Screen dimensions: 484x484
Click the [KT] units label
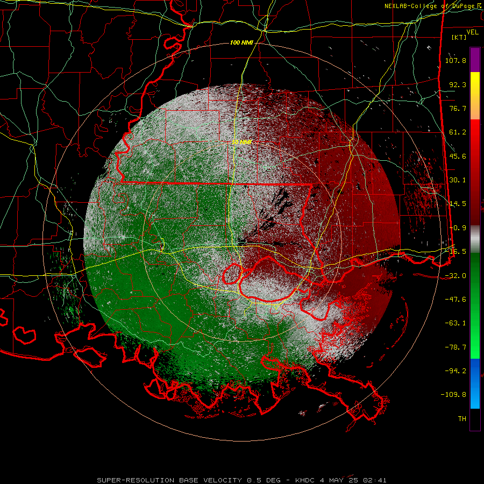tap(459, 37)
